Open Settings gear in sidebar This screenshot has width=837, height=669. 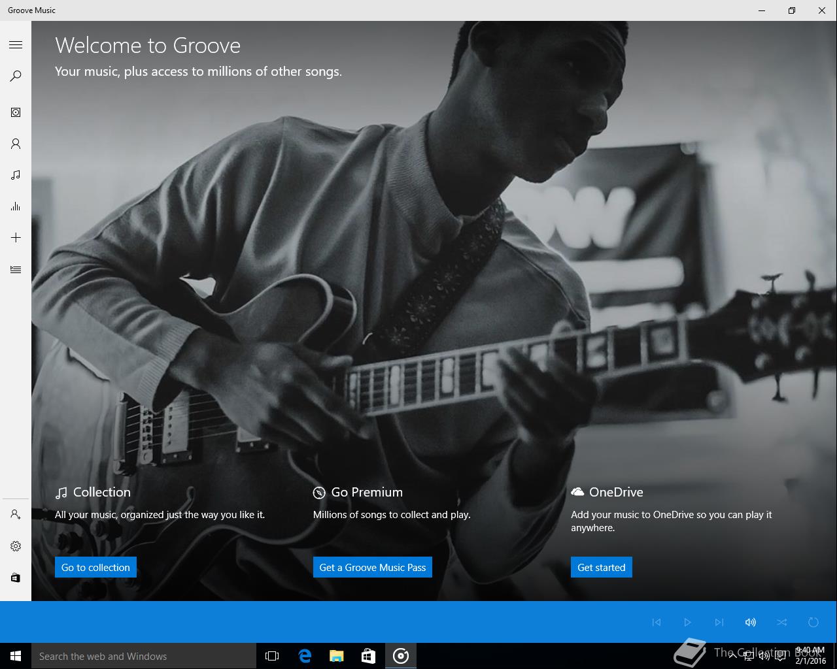click(16, 546)
